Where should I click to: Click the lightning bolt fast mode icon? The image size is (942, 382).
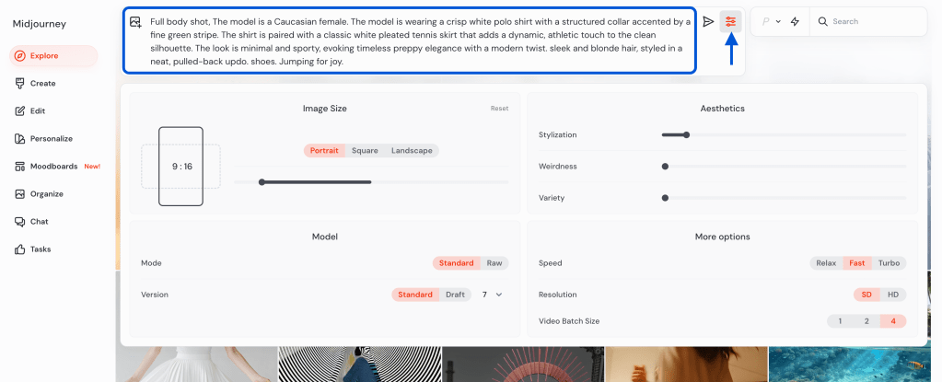pyautogui.click(x=795, y=21)
